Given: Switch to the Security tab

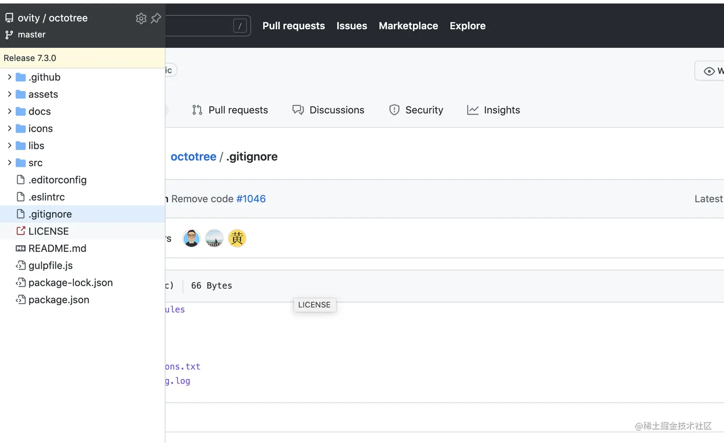Looking at the screenshot, I should click(x=416, y=110).
